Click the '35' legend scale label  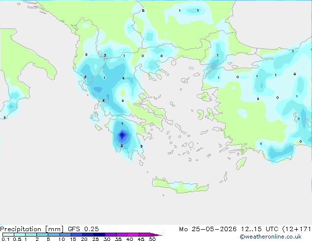pyautogui.click(x=118, y=239)
